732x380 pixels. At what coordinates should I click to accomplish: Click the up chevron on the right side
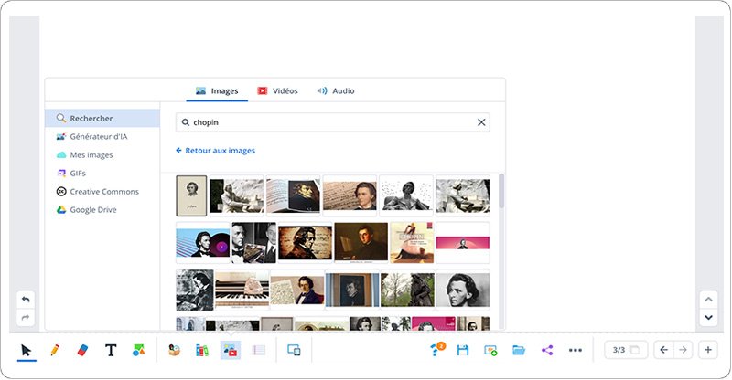click(708, 300)
